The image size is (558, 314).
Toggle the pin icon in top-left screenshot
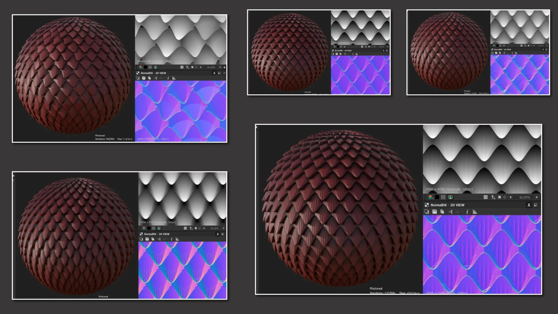[x=214, y=73]
